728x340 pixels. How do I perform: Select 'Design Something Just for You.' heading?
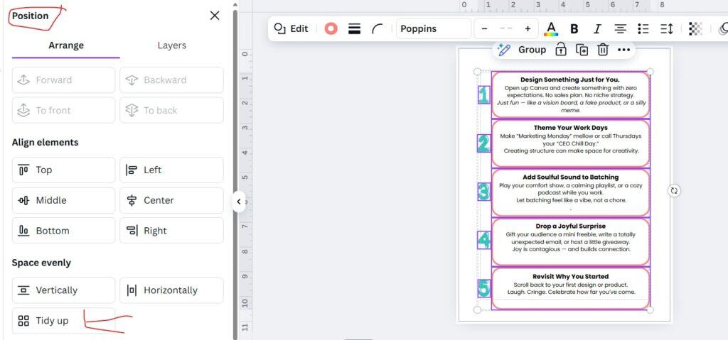click(569, 79)
